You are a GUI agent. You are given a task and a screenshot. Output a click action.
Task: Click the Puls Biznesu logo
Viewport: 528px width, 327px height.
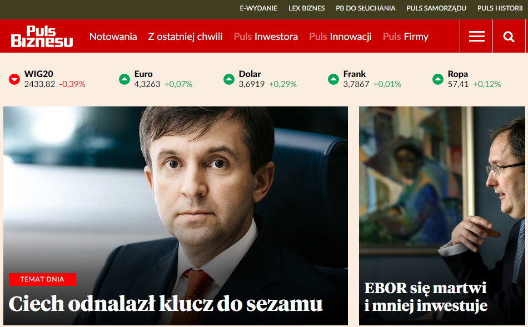click(42, 36)
